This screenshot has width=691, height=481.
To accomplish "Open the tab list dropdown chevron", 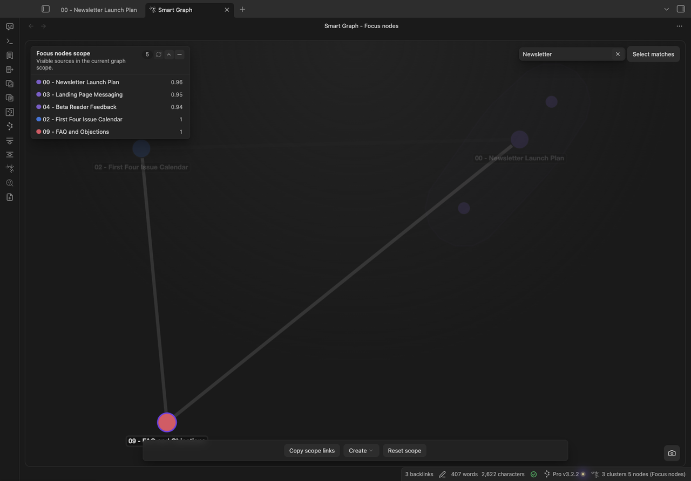I will pyautogui.click(x=667, y=9).
